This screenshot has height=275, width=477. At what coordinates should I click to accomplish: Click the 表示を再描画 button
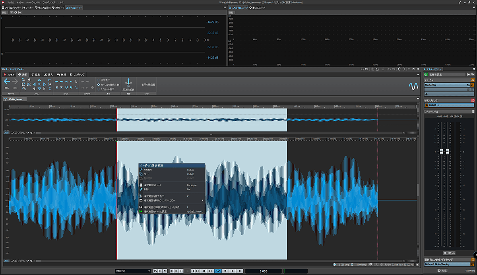click(147, 85)
